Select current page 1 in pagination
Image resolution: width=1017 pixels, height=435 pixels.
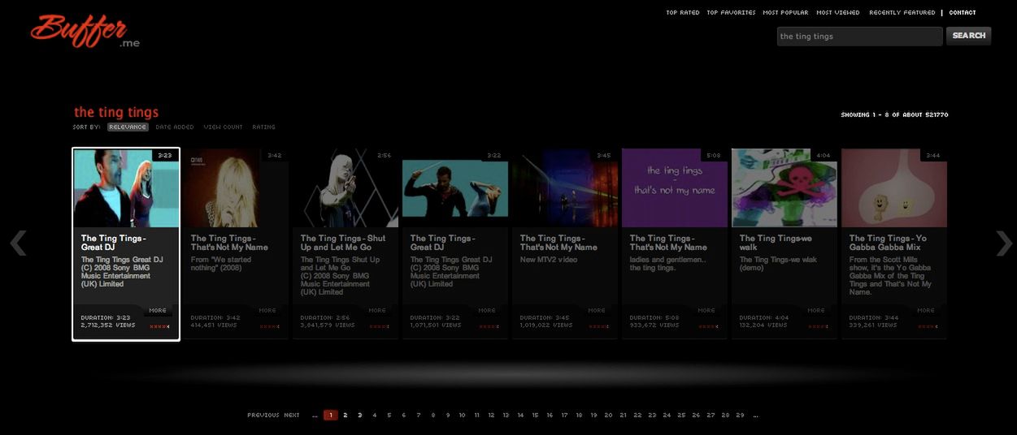(331, 415)
